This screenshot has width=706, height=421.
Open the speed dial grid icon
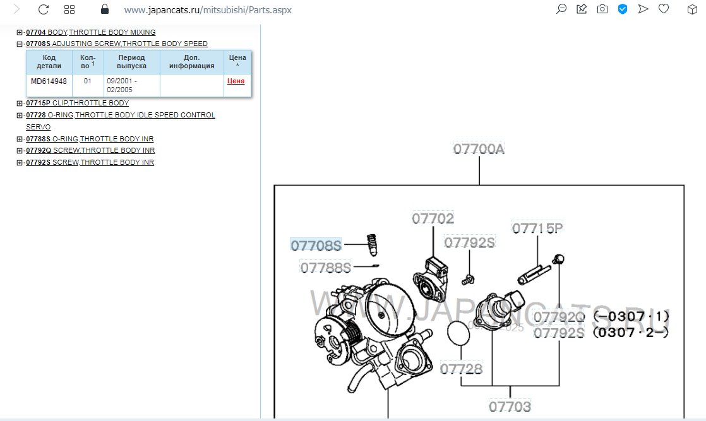[x=69, y=9]
